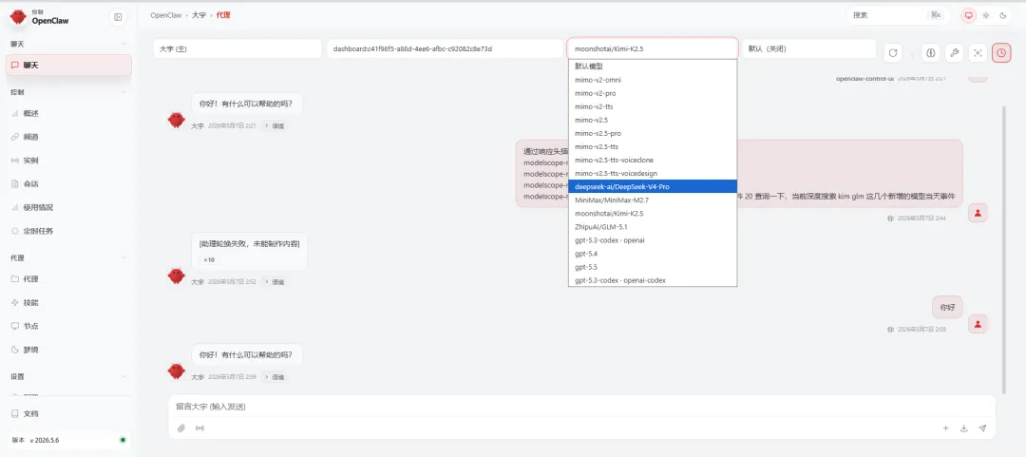
Task: Click the moonshotai/Kimi-K2.5 model combo box
Action: (x=653, y=49)
